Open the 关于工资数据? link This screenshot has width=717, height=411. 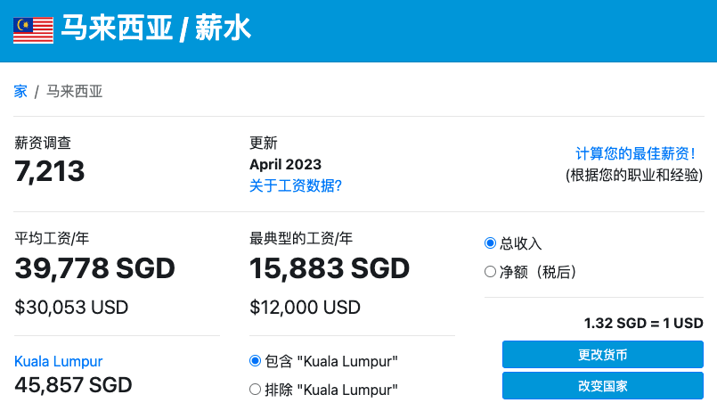click(296, 185)
